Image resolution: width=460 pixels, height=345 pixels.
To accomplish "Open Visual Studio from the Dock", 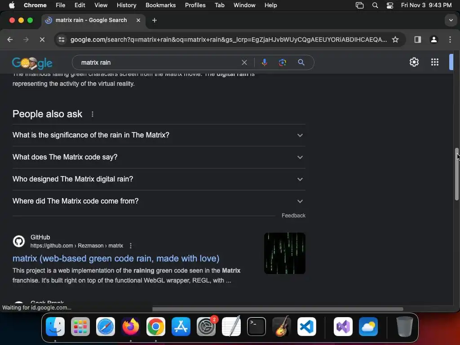I will pyautogui.click(x=343, y=327).
